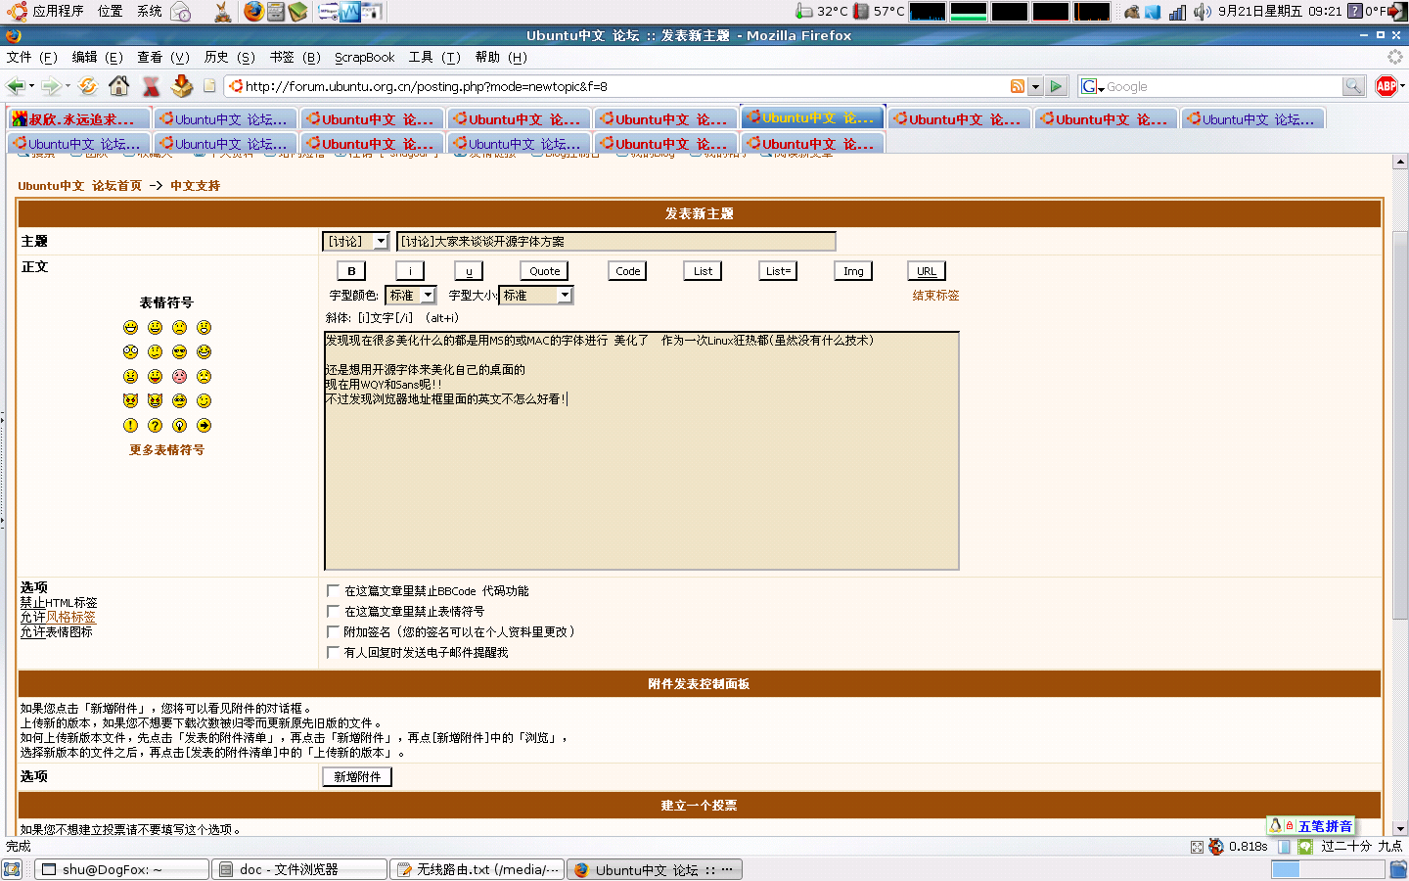Switch to 无线路由.txt editor in taskbar
Image resolution: width=1409 pixels, height=881 pixels.
[x=477, y=869]
